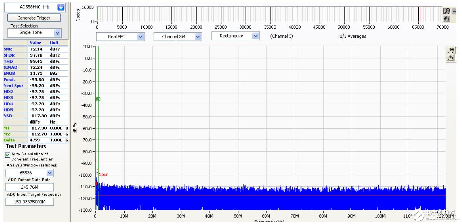Click the red Spur marker on plot
This screenshot has height=224, width=462.
(103, 175)
